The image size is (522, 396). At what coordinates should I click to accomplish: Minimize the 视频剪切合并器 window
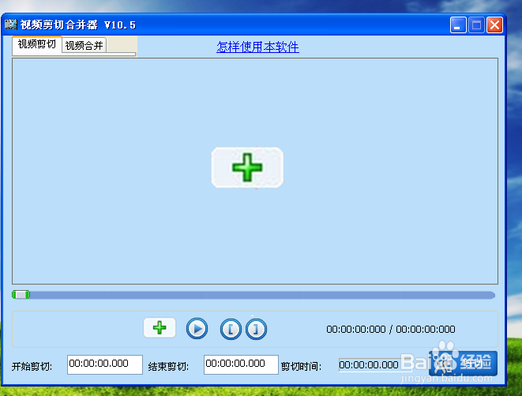pyautogui.click(x=458, y=25)
